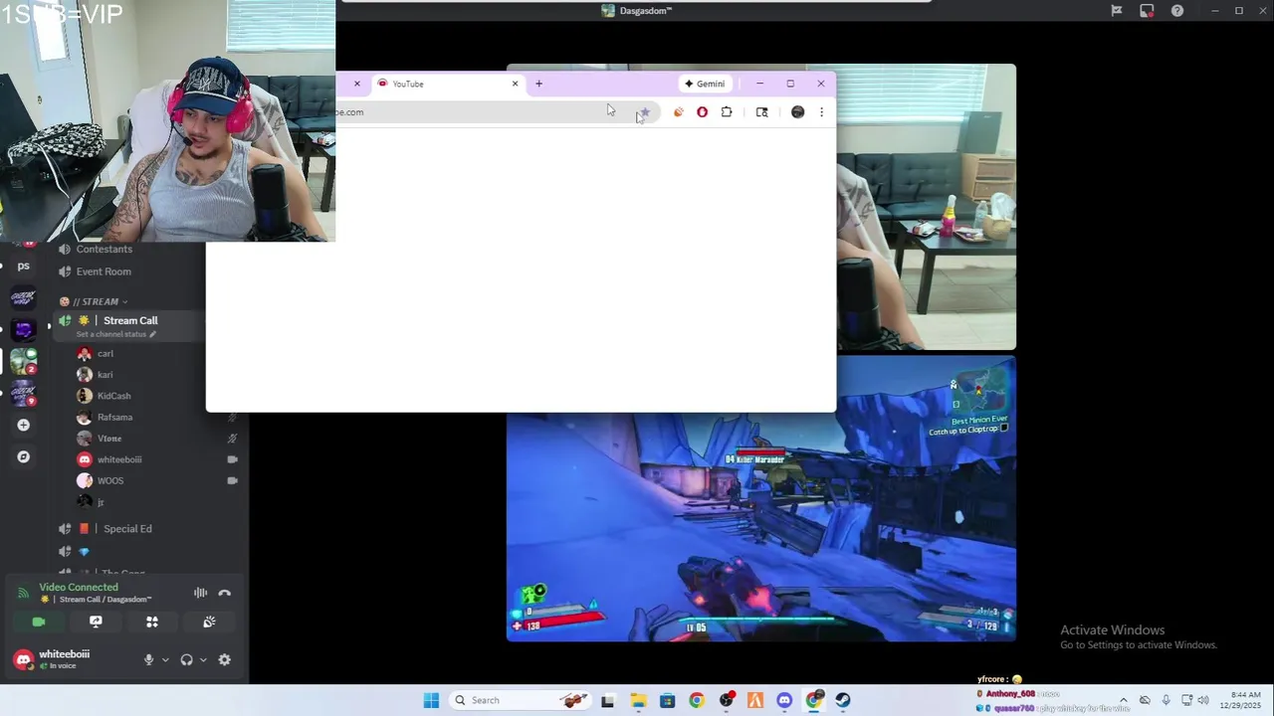Deafen with the headphones icon
Viewport: 1274px width, 716px height.
pos(186,660)
